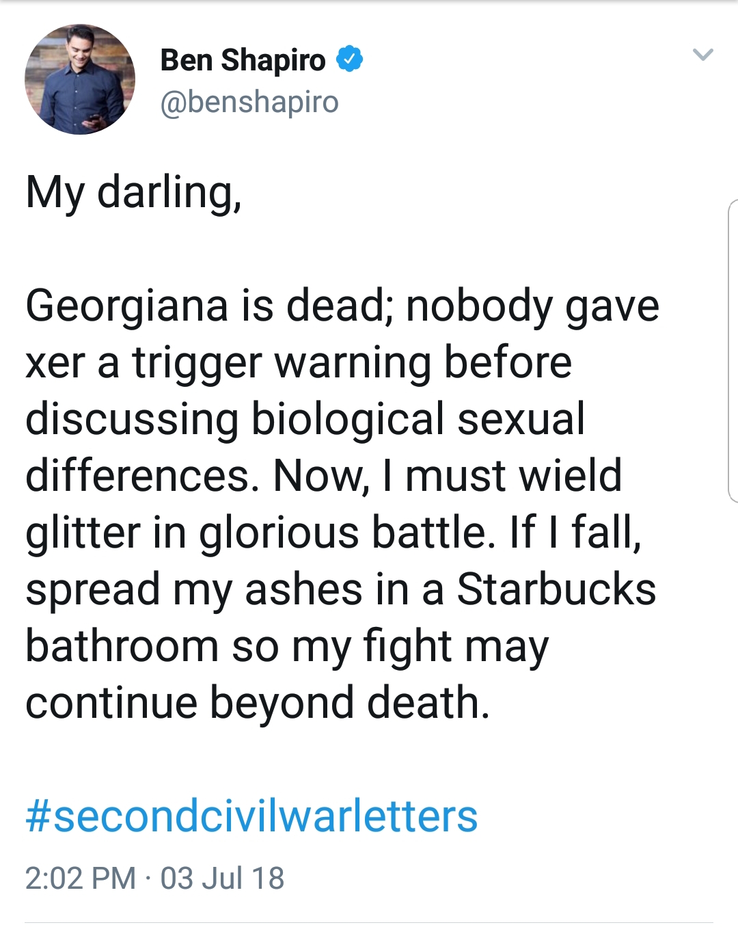738x938 pixels.
Task: Open the Ben Shapiro display name
Action: (x=243, y=60)
